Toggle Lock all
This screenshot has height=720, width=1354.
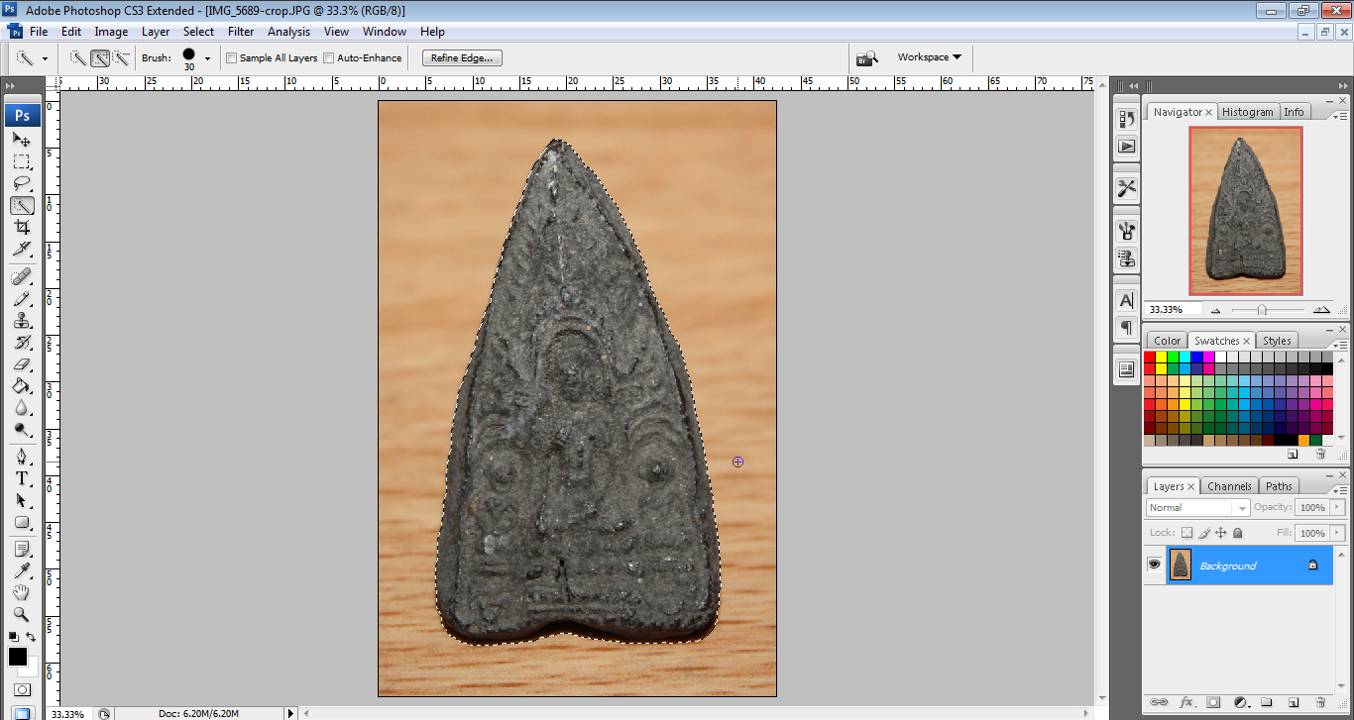click(1237, 533)
